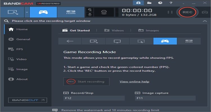The height and width of the screenshot is (112, 211).
Task: Click the BANDICUT button
Action: (x=28, y=100)
